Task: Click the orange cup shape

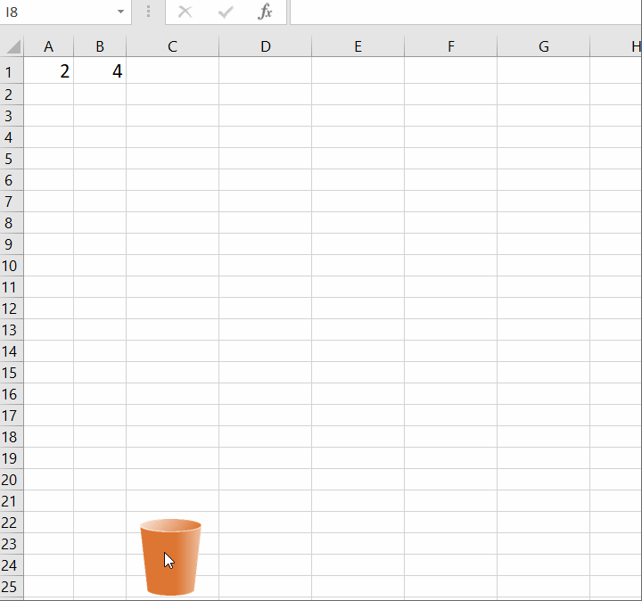Action: pyautogui.click(x=170, y=557)
